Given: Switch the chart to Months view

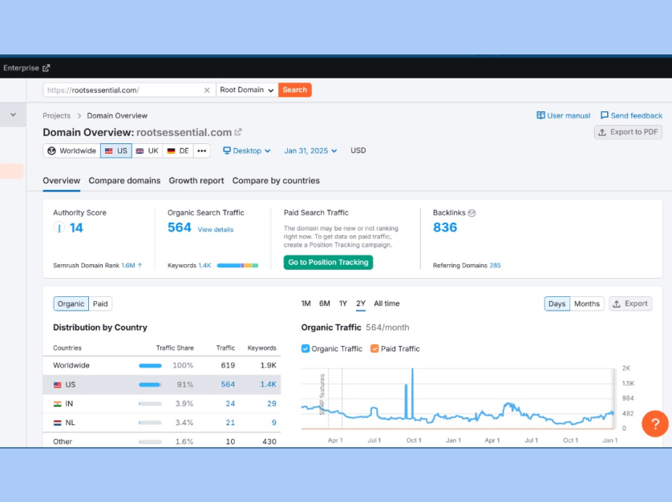Looking at the screenshot, I should tap(586, 303).
